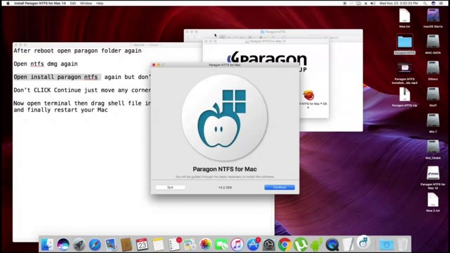The image size is (450, 253).
Task: Open the Downloads folder in the Dock
Action: point(387,245)
